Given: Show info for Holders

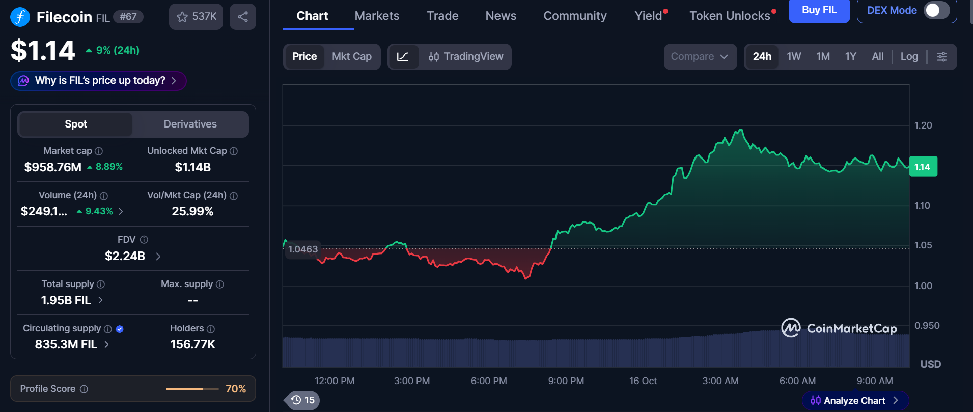Looking at the screenshot, I should (x=211, y=329).
